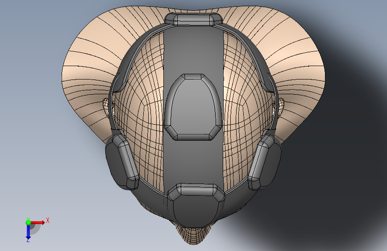Select the rectangular pad at the top of the head strap
The height and width of the screenshot is (251, 387).
(x=193, y=20)
